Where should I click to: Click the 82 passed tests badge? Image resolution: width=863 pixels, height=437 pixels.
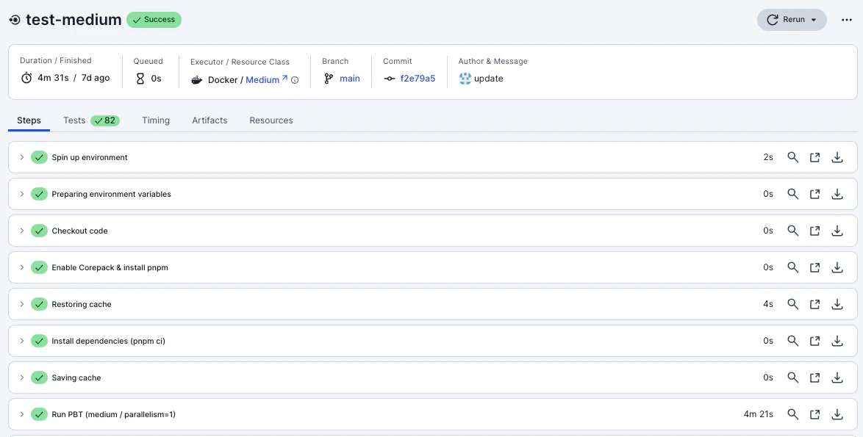(105, 120)
